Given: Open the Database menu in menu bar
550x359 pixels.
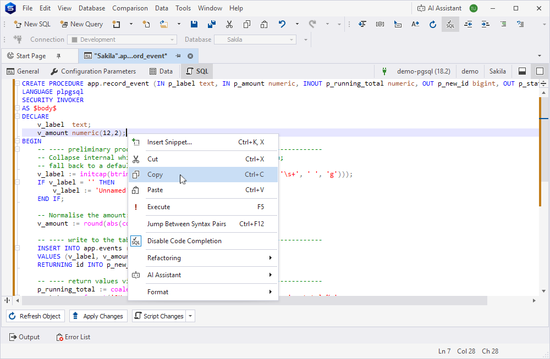Looking at the screenshot, I should 92,8.
